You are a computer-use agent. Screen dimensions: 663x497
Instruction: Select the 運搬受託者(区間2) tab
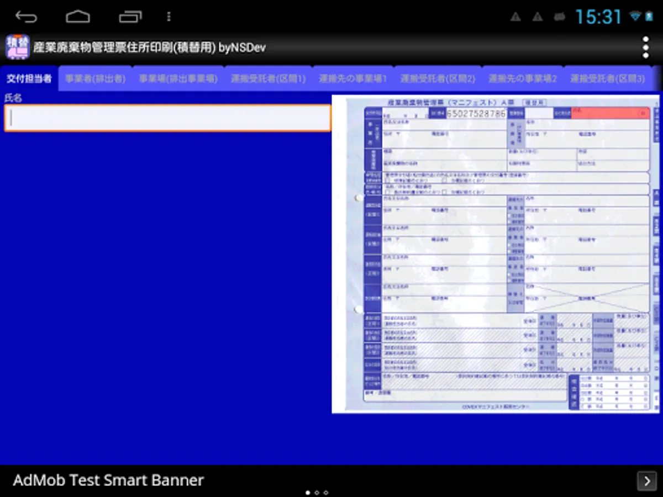click(x=438, y=78)
